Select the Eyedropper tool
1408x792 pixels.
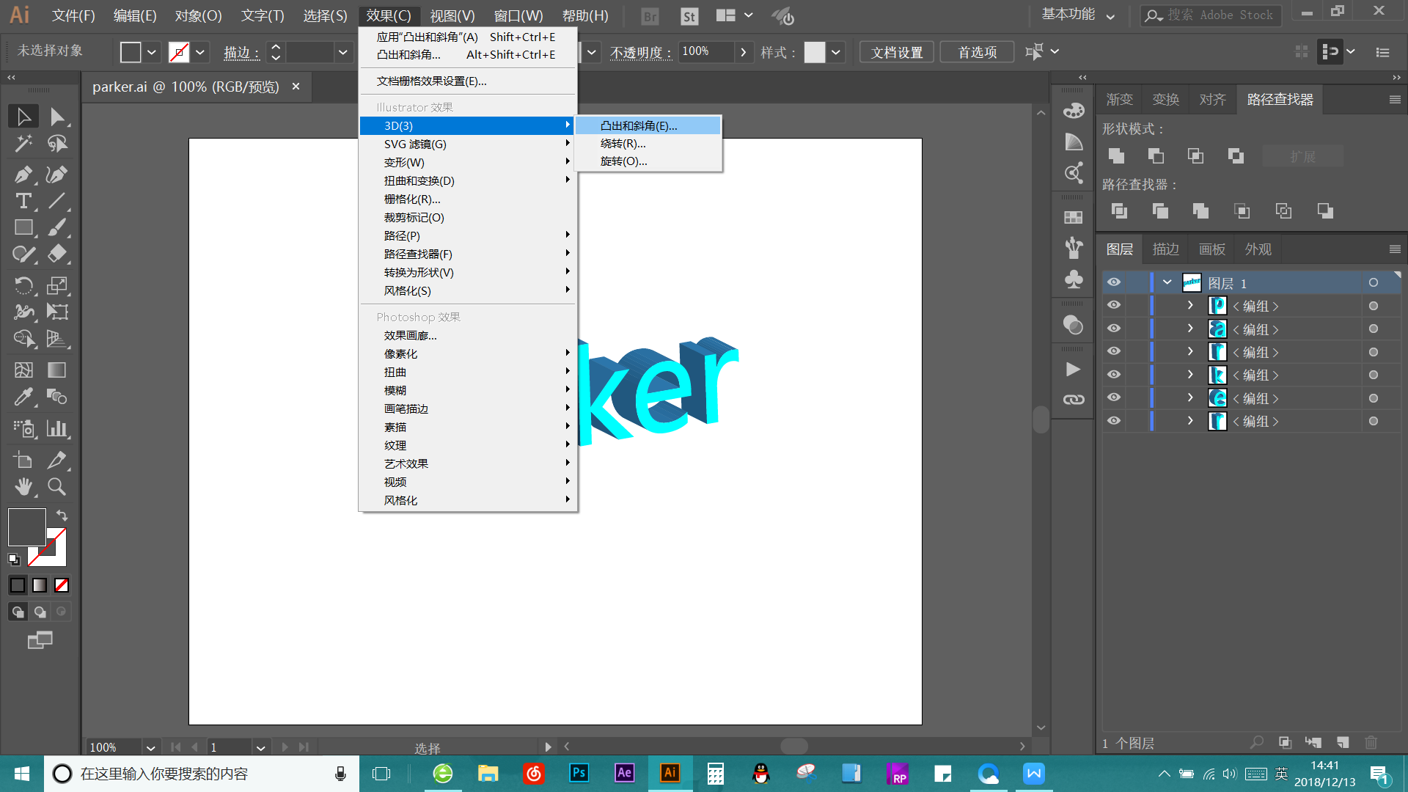pyautogui.click(x=23, y=397)
